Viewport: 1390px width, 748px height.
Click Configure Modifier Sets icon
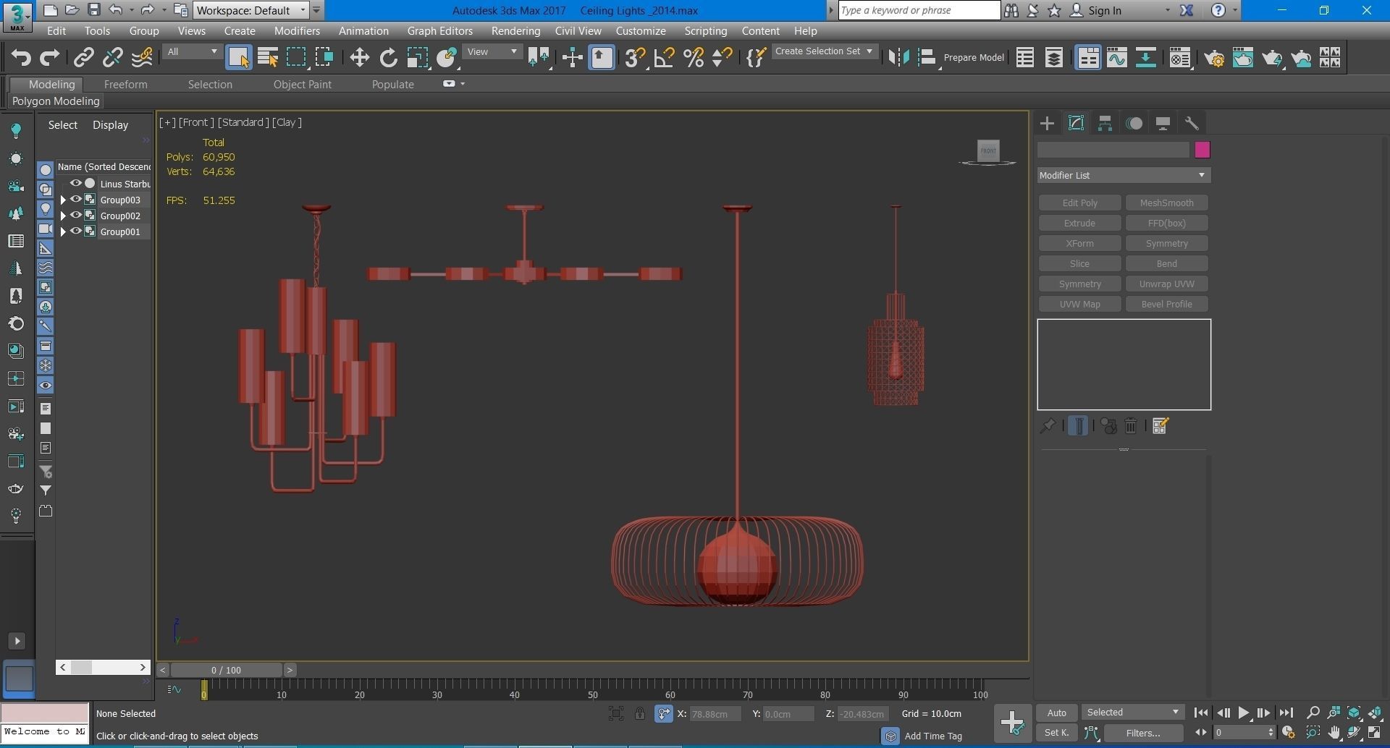pos(1160,426)
